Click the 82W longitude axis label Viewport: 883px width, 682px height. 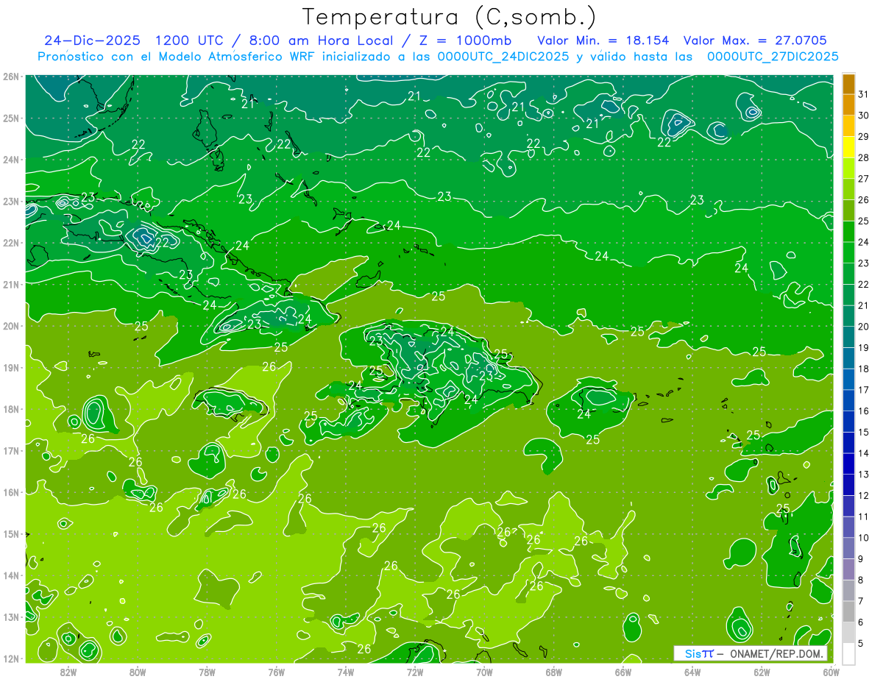[x=68, y=672]
